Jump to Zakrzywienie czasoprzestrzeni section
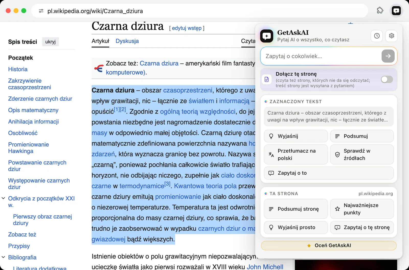The image size is (409, 270). pyautogui.click(x=29, y=84)
